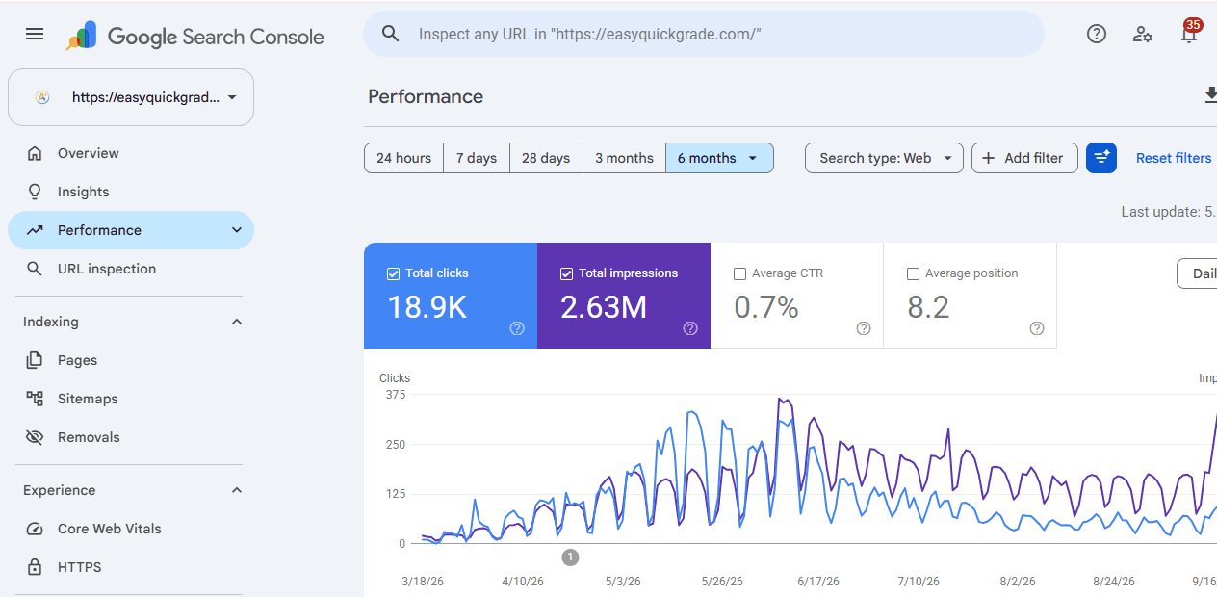This screenshot has height=597, width=1217.
Task: Click the 6/17/26 date axis label
Action: (x=818, y=582)
